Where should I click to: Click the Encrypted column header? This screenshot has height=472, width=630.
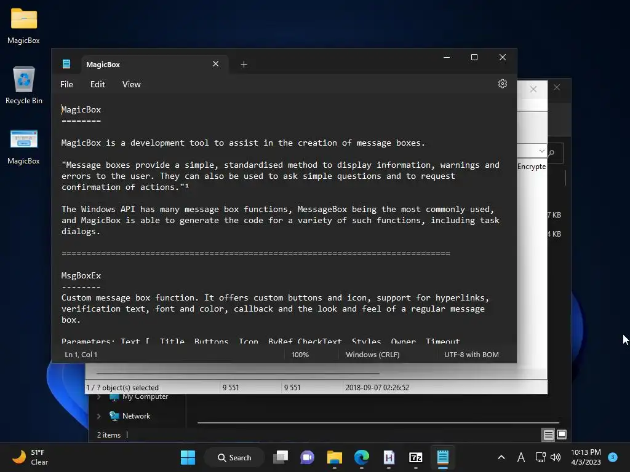tap(531, 166)
